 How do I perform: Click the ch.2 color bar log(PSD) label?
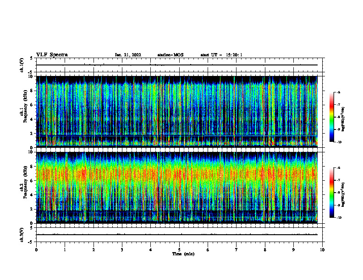coord(343,194)
